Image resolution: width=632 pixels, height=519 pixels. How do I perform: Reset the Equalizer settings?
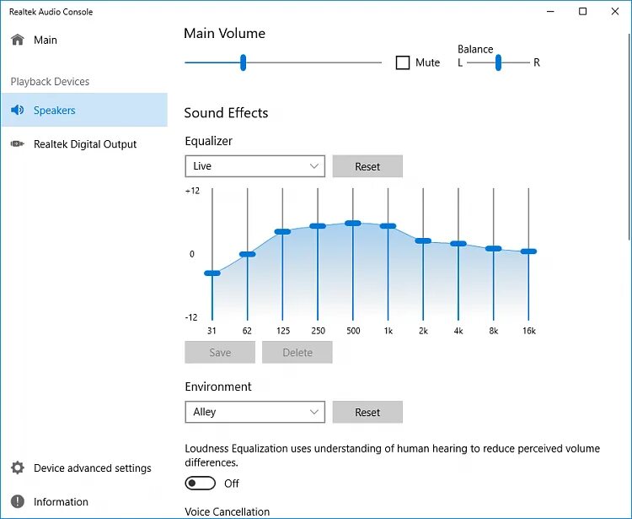click(367, 166)
